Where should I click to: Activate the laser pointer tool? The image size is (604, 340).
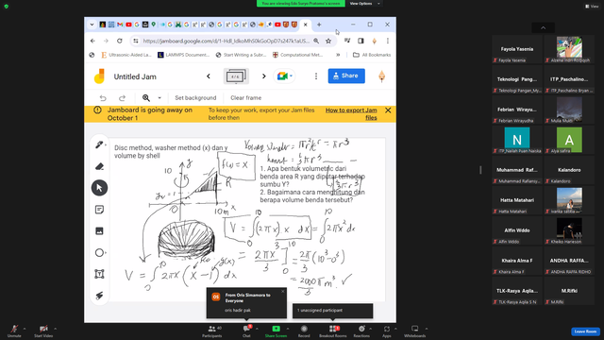(99, 296)
